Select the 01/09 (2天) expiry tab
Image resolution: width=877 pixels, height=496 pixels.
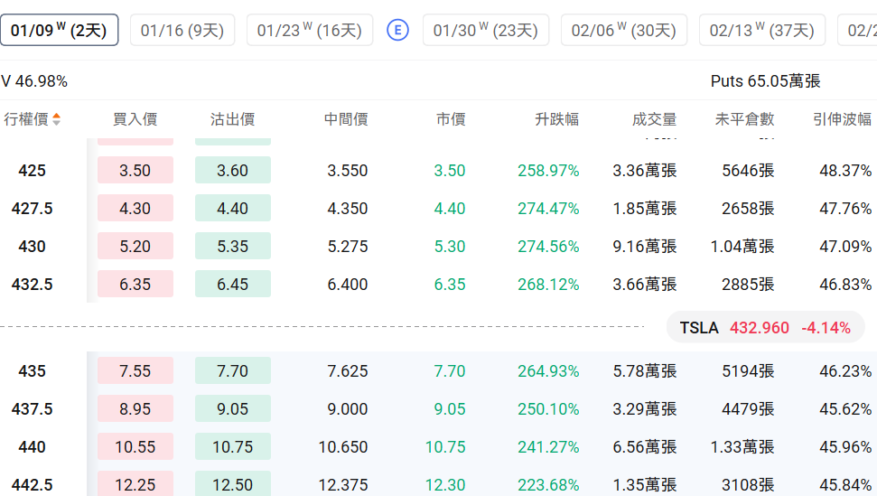coord(59,31)
